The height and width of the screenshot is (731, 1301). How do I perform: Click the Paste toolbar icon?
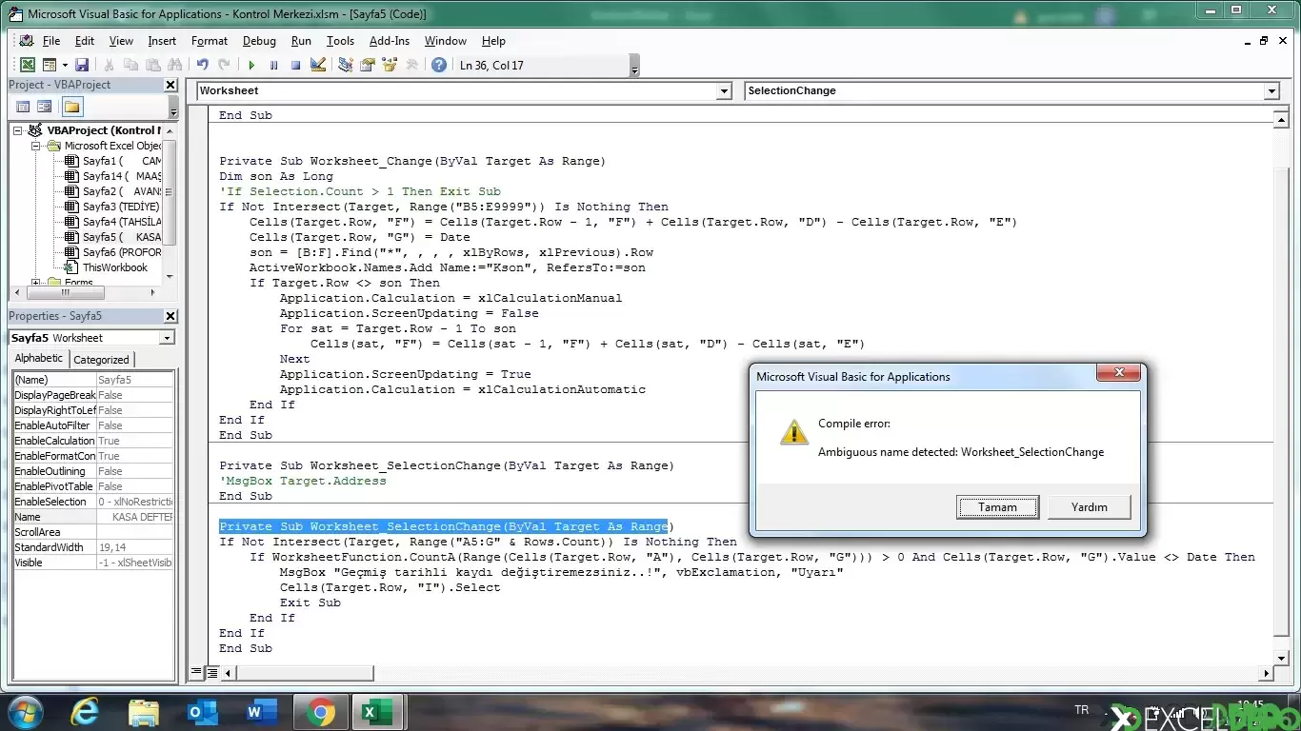point(152,65)
